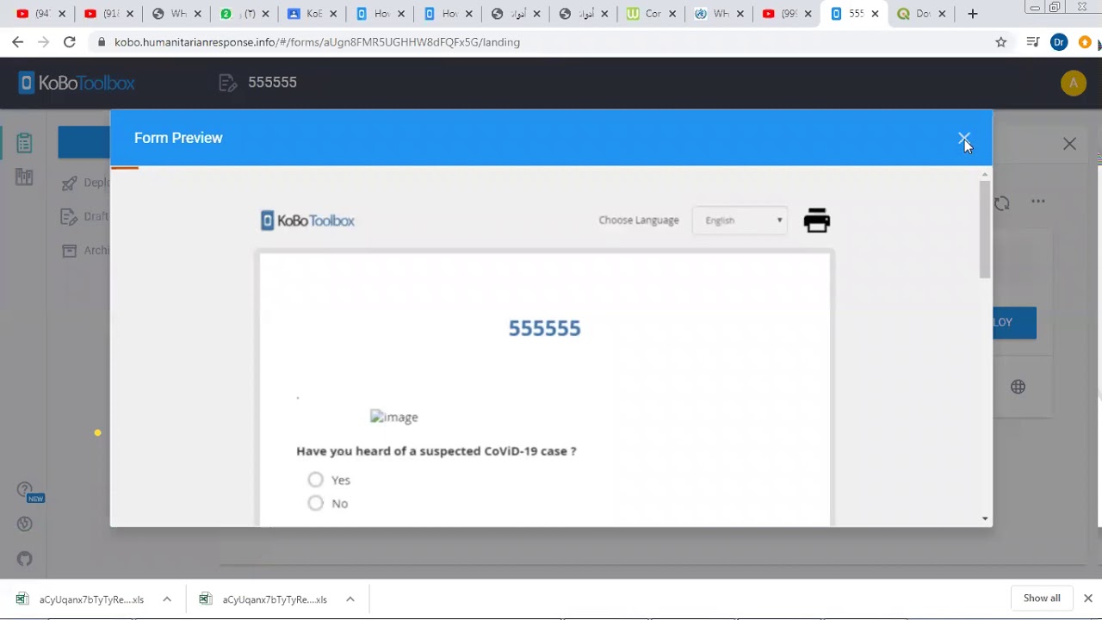Click the refresh icon behind the preview dialog
The height and width of the screenshot is (620, 1102).
click(1002, 203)
